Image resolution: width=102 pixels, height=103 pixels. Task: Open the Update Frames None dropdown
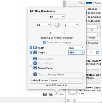click(x=67, y=80)
